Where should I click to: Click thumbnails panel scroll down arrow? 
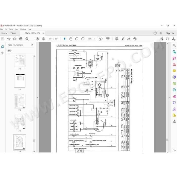34,152
